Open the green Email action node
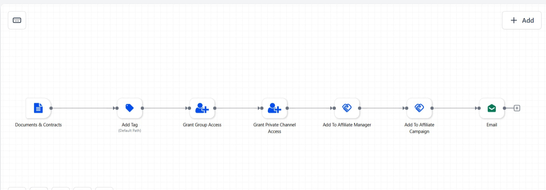 (492, 108)
